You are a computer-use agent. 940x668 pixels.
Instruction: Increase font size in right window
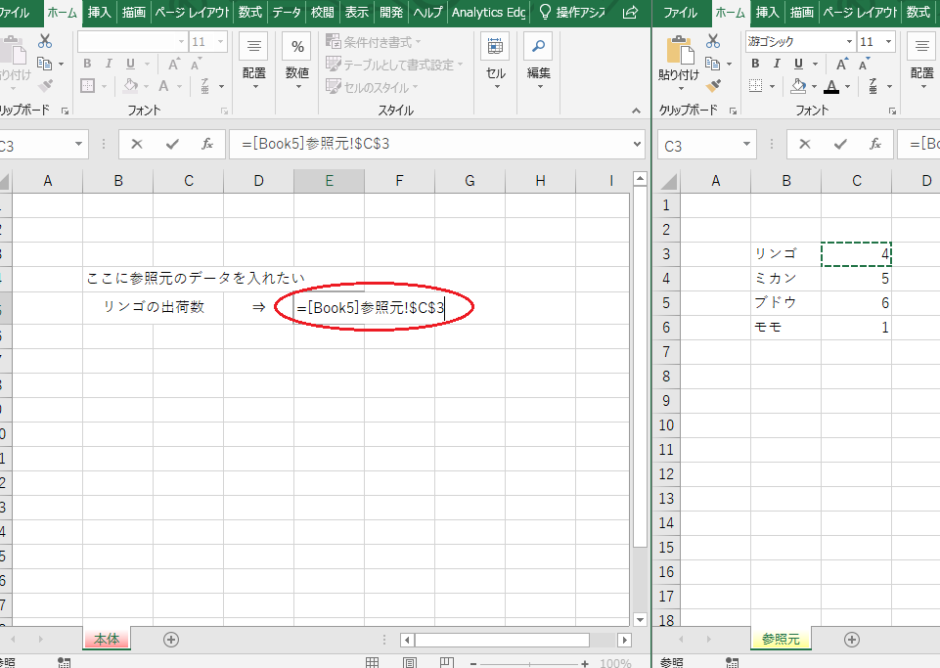842,65
